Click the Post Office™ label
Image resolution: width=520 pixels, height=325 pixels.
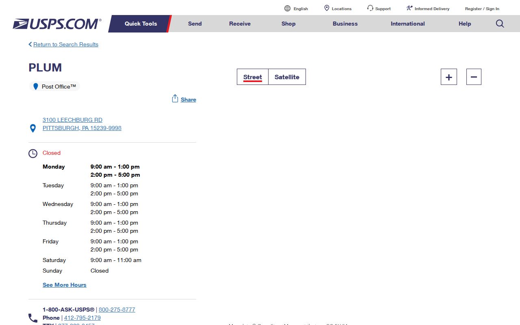59,87
